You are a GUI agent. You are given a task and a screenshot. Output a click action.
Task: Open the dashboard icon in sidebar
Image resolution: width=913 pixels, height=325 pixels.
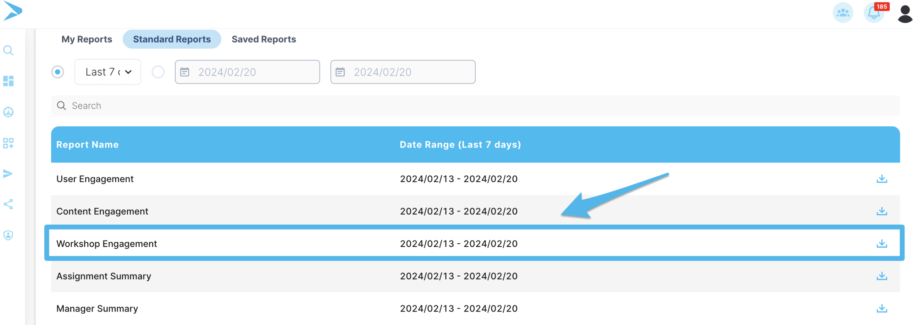(8, 81)
